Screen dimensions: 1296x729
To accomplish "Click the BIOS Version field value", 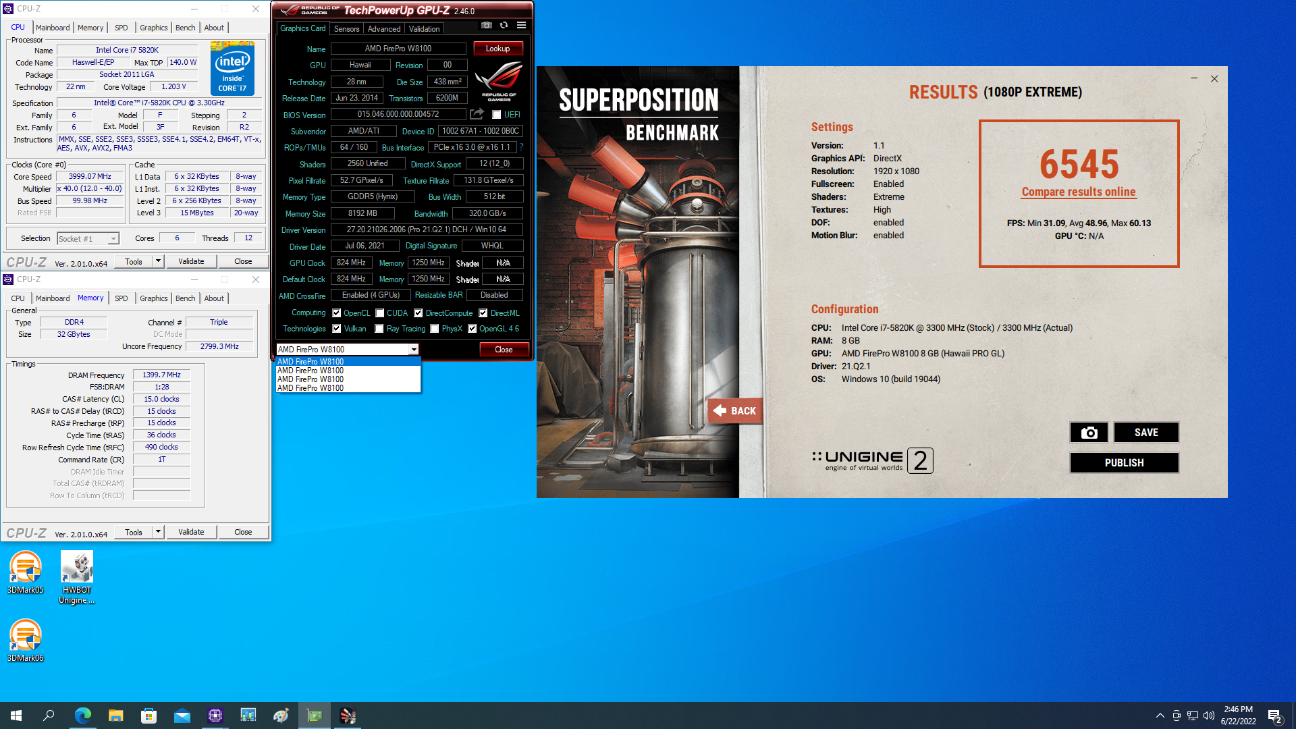I will (398, 114).
